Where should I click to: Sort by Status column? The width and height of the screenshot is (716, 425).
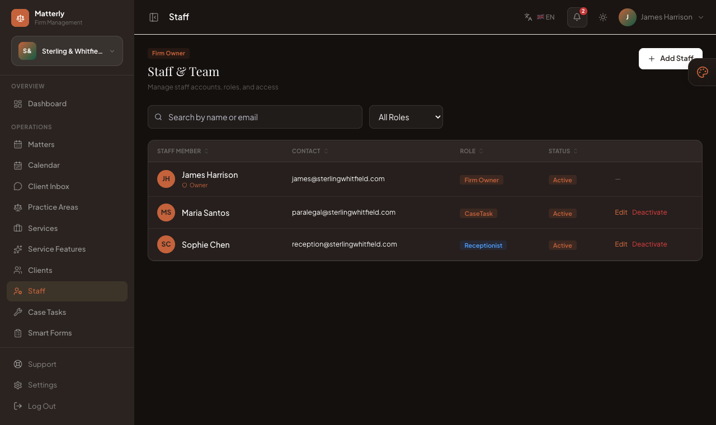563,151
